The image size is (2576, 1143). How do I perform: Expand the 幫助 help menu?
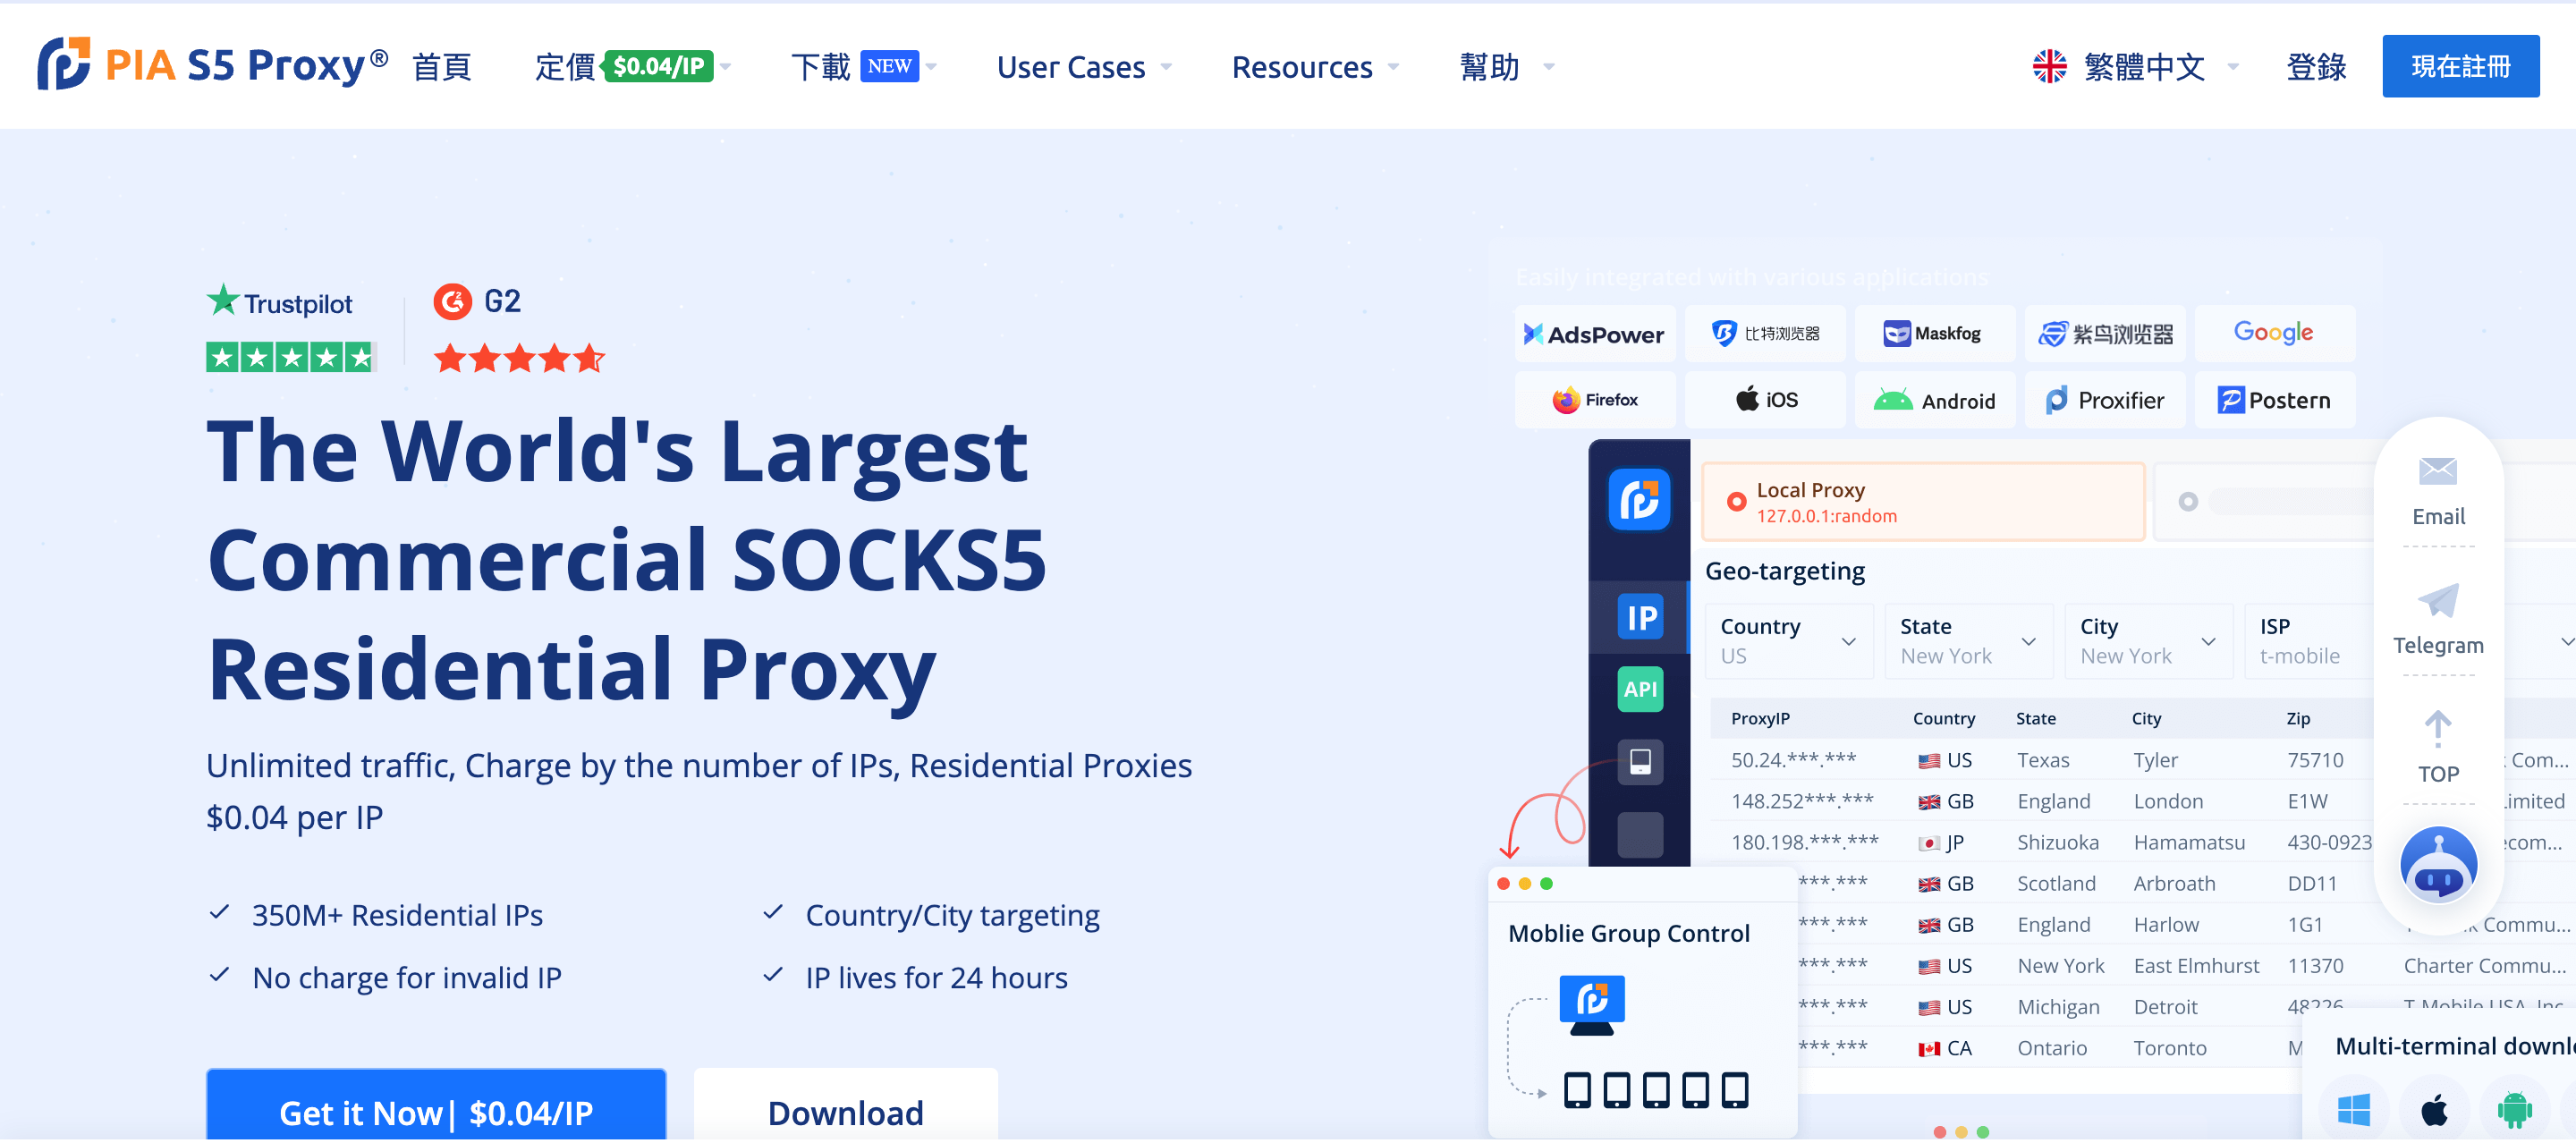(x=1507, y=67)
